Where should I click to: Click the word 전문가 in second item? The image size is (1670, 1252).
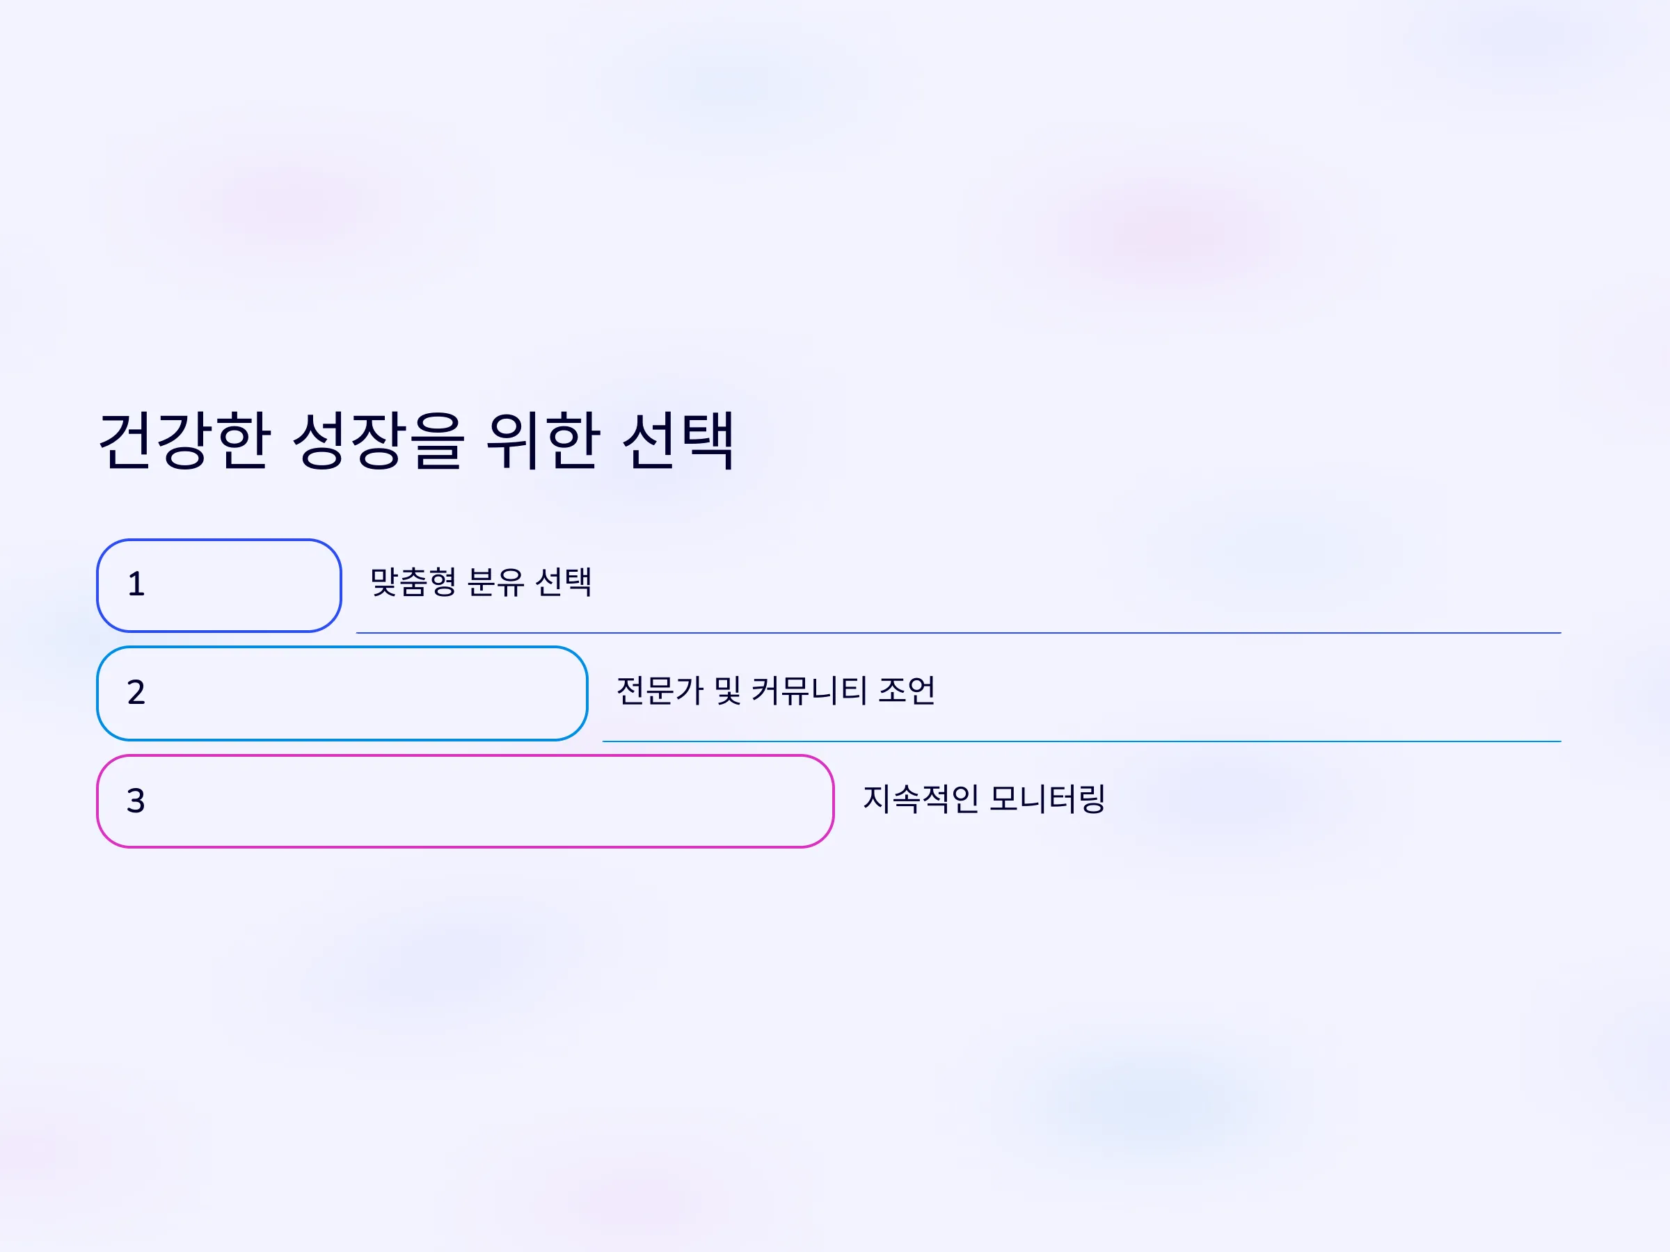pos(660,691)
